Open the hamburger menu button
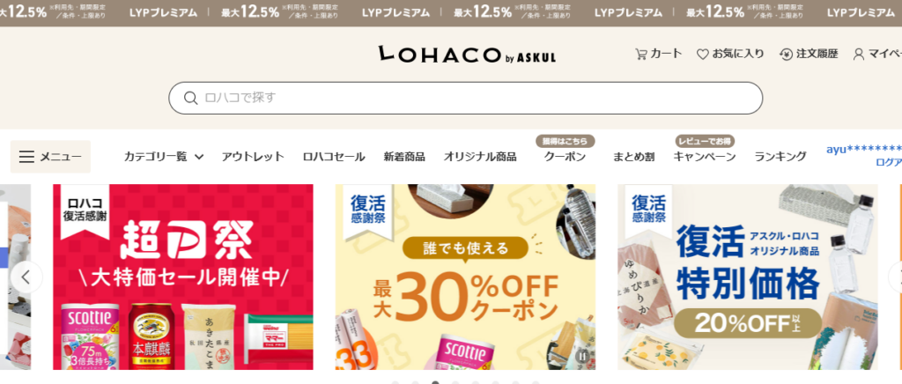The height and width of the screenshot is (384, 902). [50, 157]
